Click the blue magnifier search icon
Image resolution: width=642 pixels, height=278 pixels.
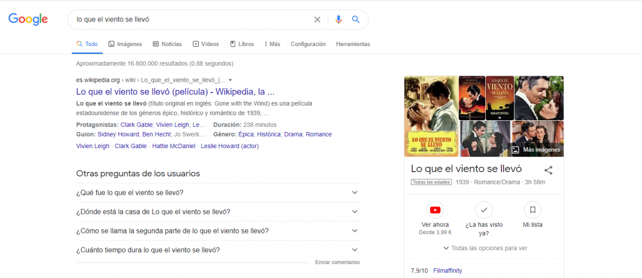click(x=356, y=20)
